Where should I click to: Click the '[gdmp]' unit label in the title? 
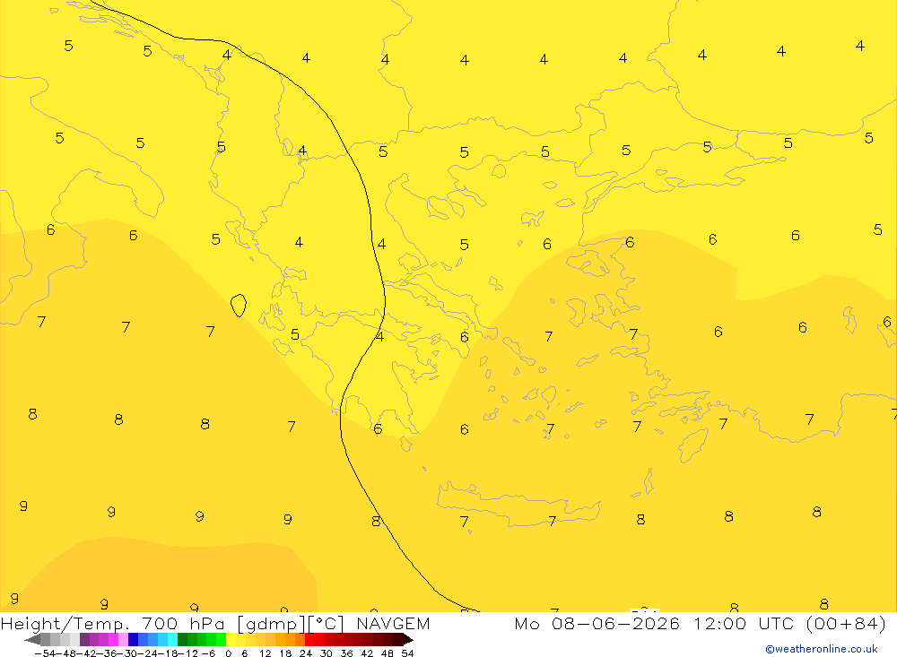(x=272, y=624)
